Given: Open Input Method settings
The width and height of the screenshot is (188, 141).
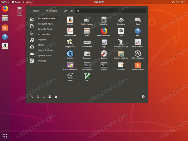Looking at the screenshot, I should tap(87, 43).
